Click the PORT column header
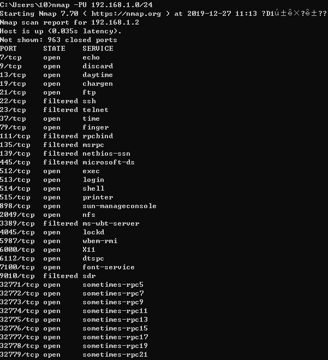The height and width of the screenshot is (360, 328). click(8, 49)
